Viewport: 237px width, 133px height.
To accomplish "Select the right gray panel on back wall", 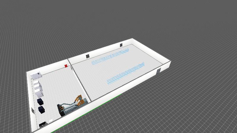I will click(121, 45).
